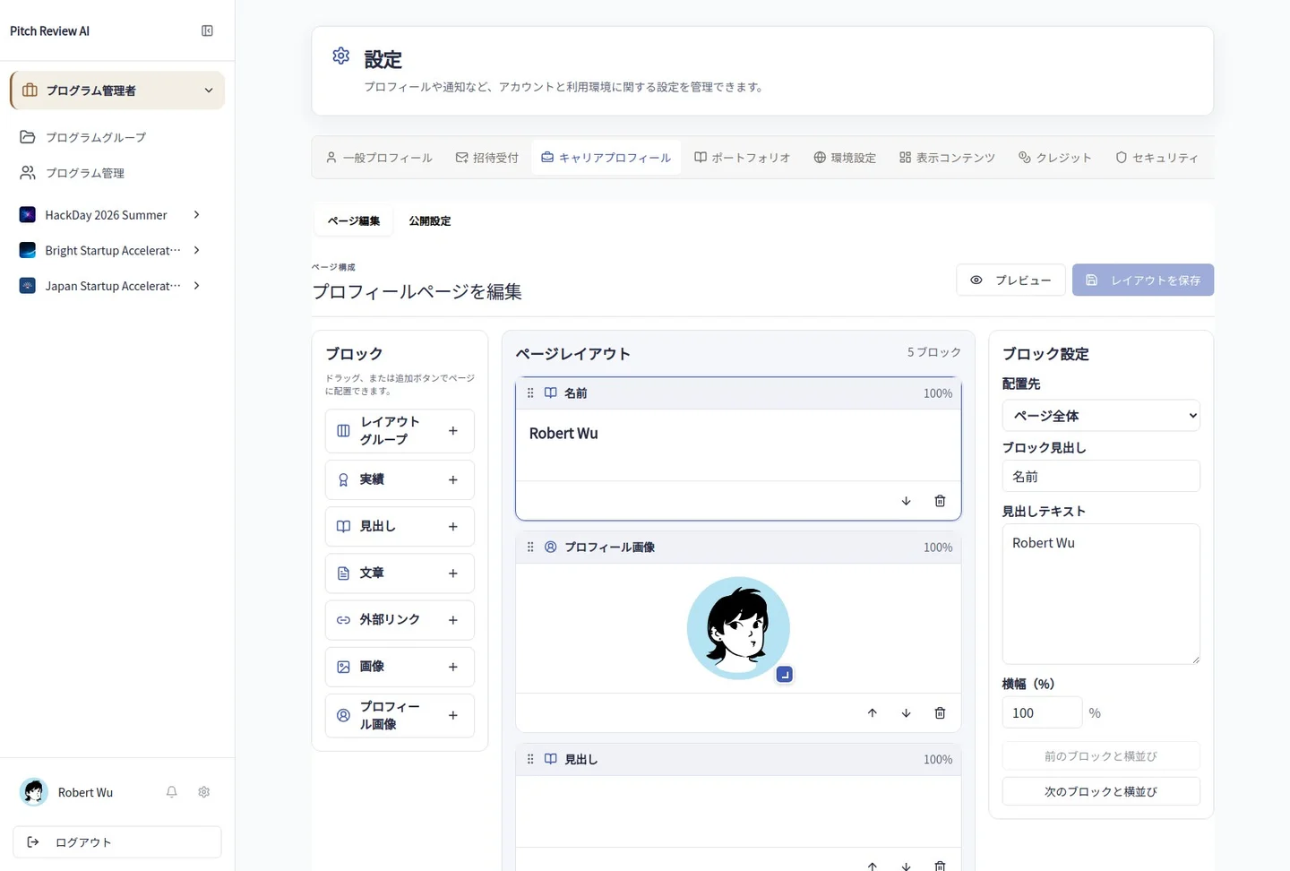Viewport: 1290px width, 871px height.
Task: Click the resize corner badge on profile image
Action: coord(785,675)
